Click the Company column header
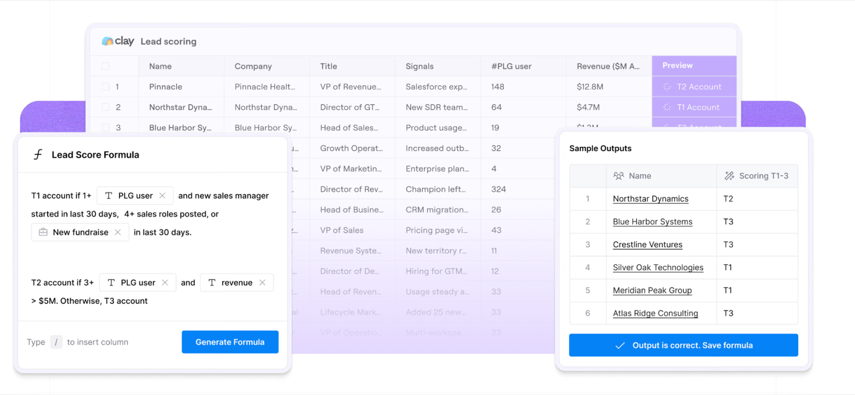855x395 pixels. click(267, 66)
